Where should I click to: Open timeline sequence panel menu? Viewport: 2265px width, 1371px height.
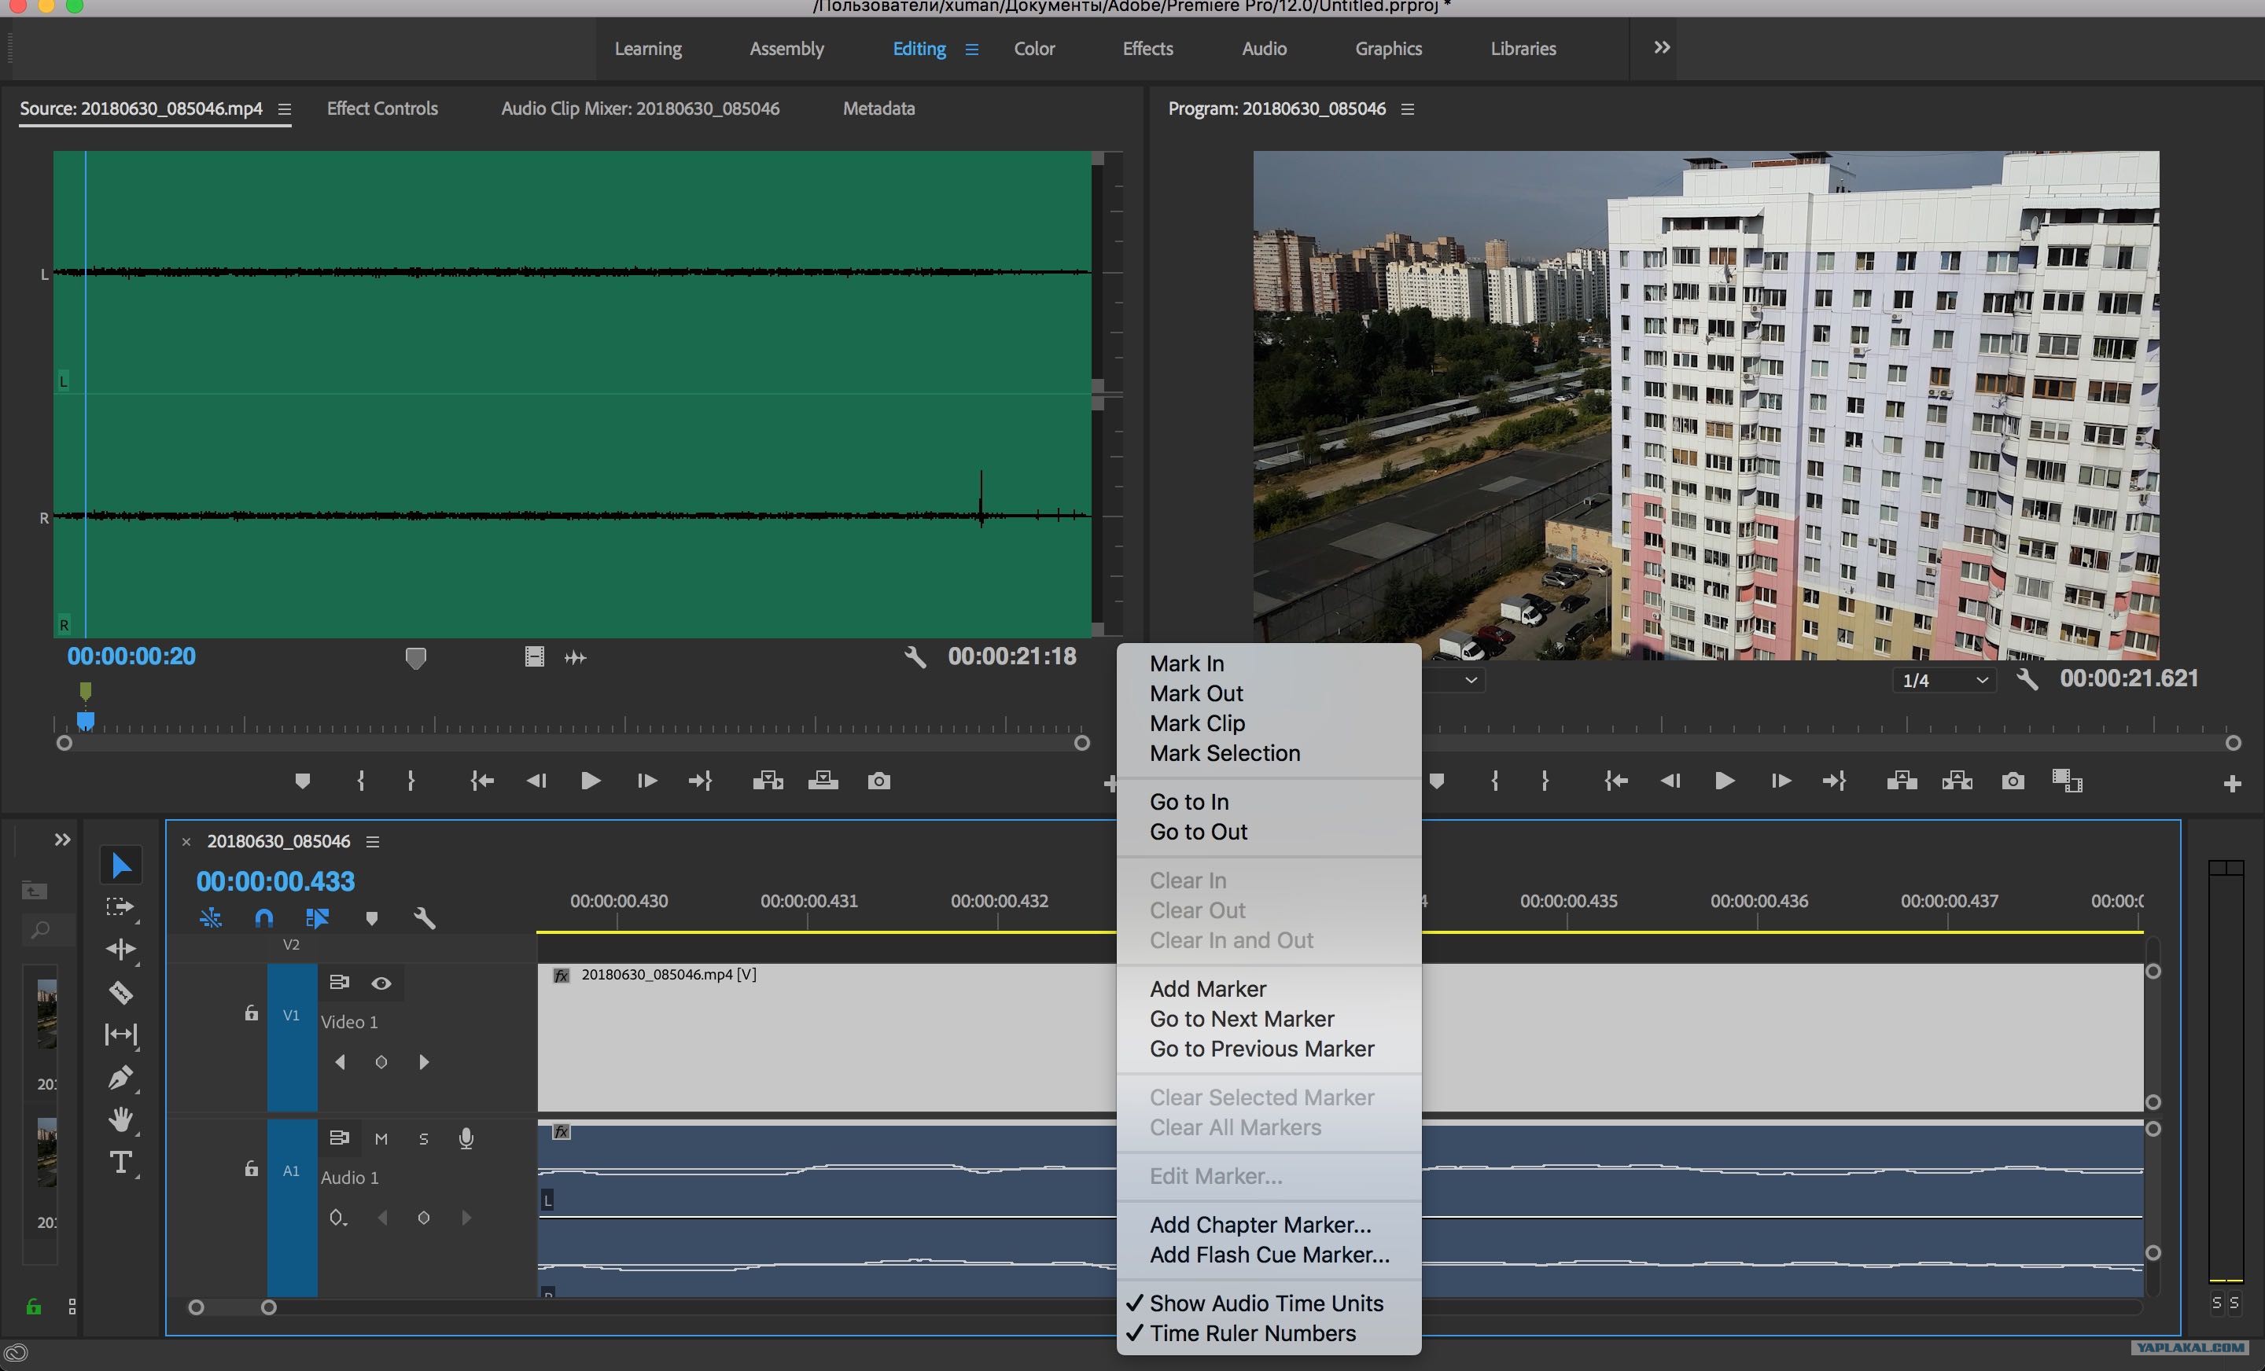click(x=372, y=841)
